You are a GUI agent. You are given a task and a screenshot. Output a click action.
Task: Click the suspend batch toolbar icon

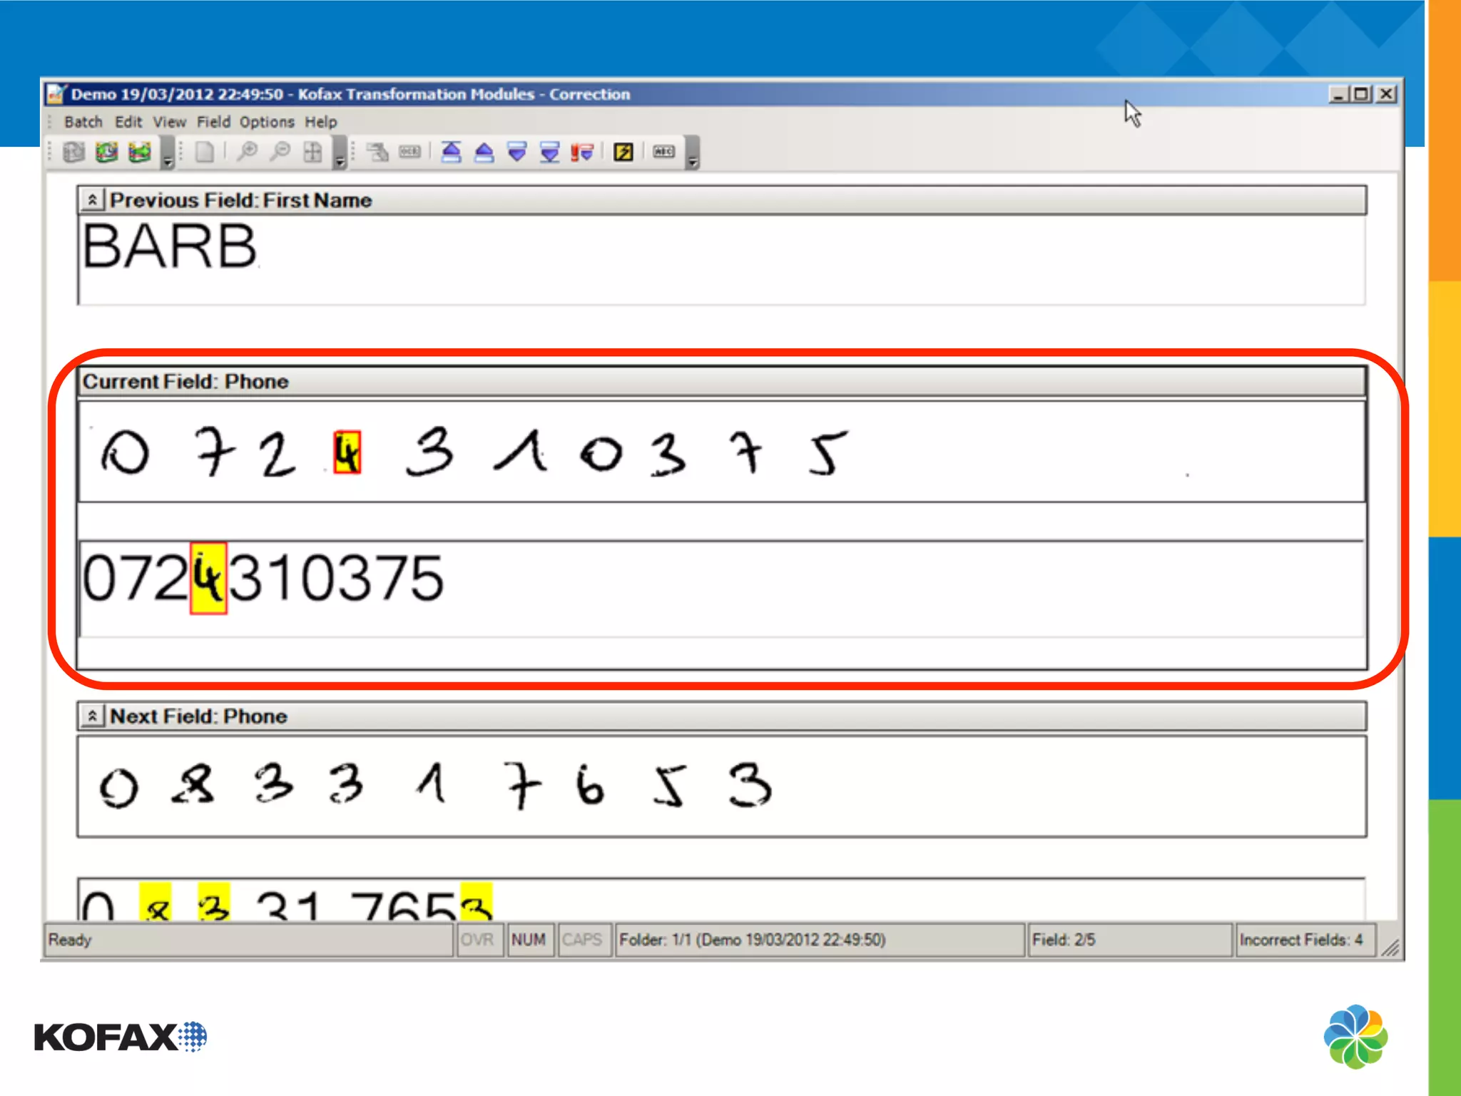click(107, 152)
